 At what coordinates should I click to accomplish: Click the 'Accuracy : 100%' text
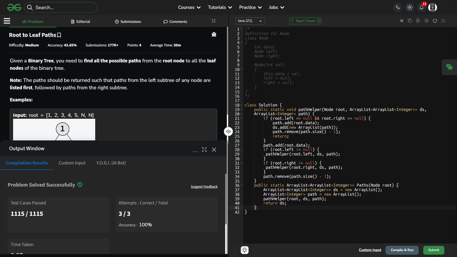[135, 225]
